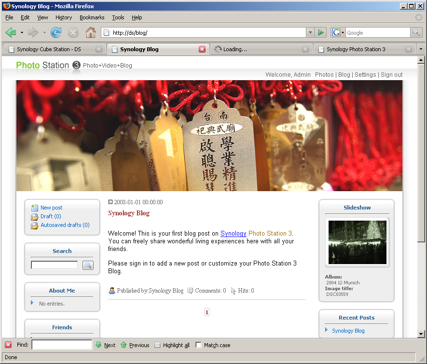
Task: Open the Synology Blog post title
Action: coord(129,213)
